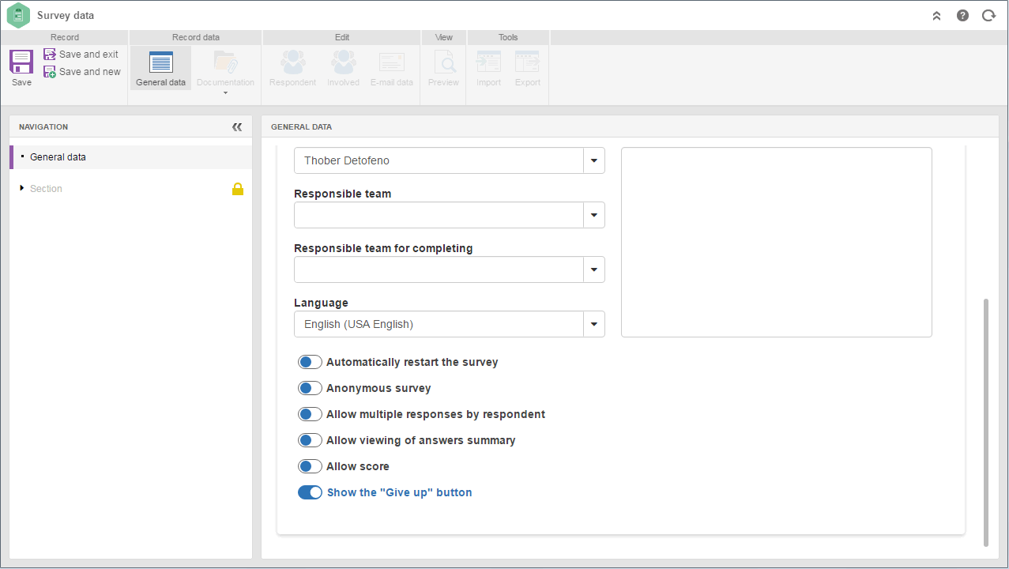
Task: Turn off Show the "Give up" button
Action: (310, 492)
